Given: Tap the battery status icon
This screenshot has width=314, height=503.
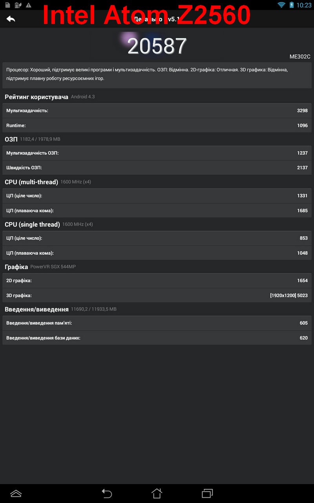Looking at the screenshot, I should tap(292, 5).
